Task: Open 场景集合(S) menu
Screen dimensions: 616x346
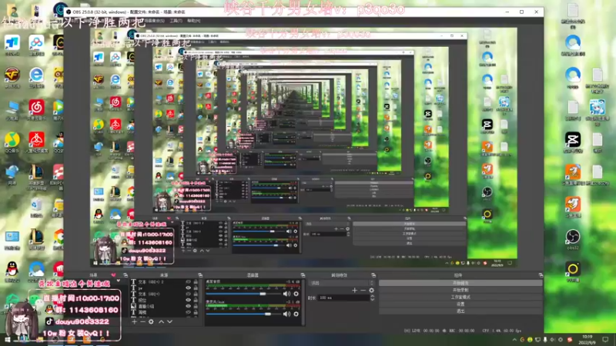Action: (x=155, y=21)
